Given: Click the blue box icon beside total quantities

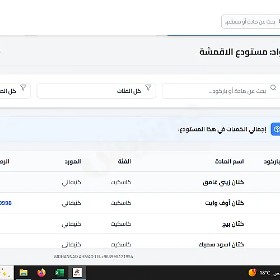Looking at the screenshot, I should coord(276,129).
